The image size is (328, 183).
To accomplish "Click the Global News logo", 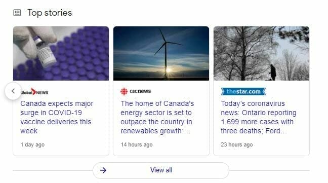I will tap(35, 92).
